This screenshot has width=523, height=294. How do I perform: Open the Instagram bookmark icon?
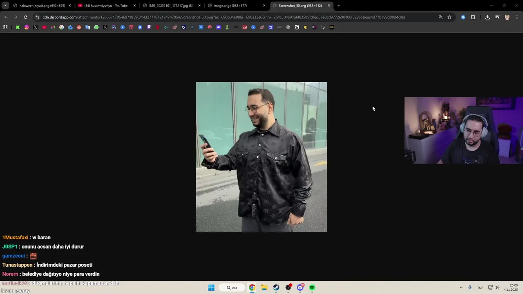point(27,27)
